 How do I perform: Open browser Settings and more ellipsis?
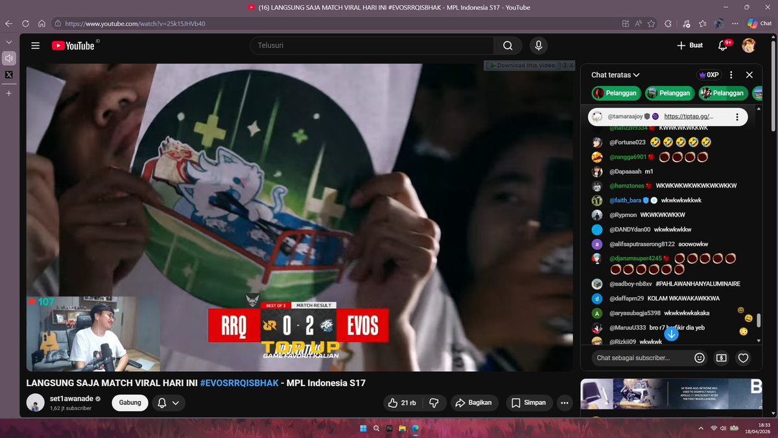tap(736, 23)
